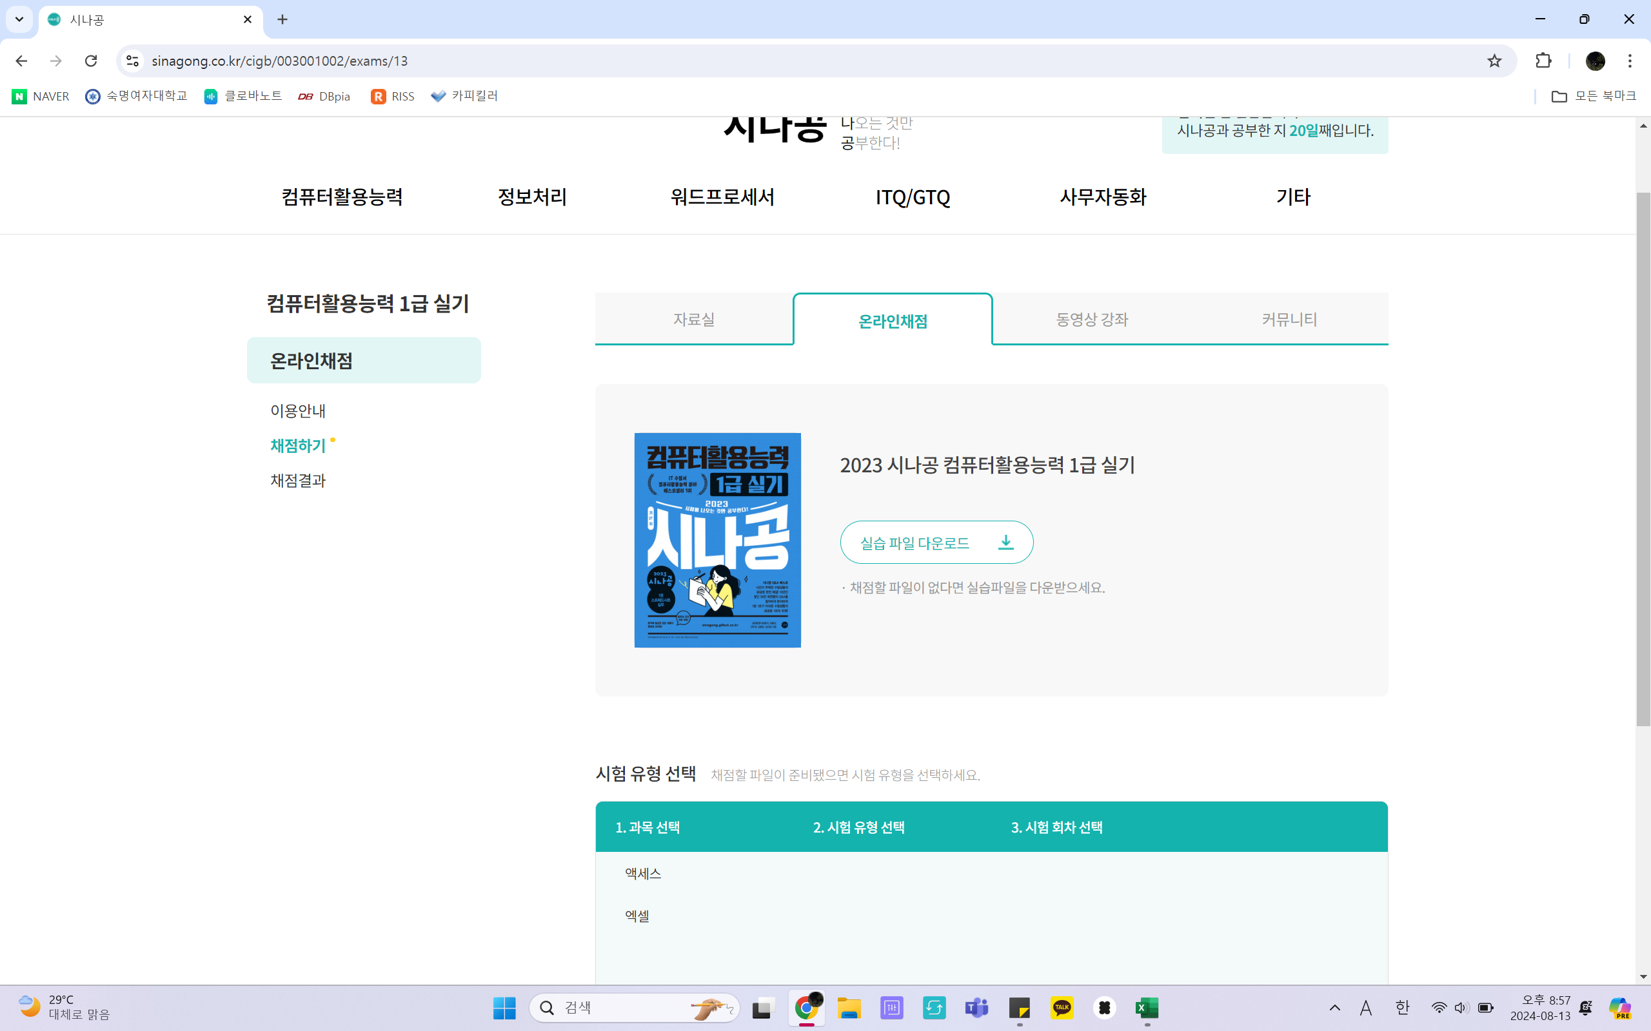Open the Chrome three-dot menu
1651x1031 pixels.
(x=1630, y=61)
